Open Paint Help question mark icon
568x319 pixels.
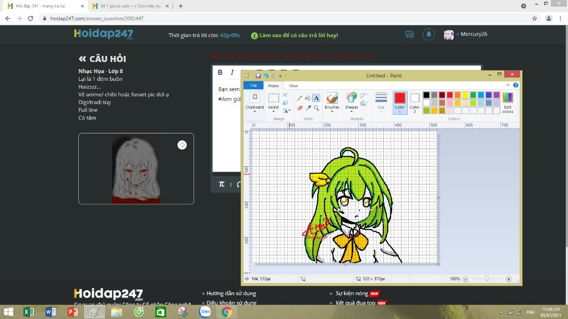pos(515,85)
